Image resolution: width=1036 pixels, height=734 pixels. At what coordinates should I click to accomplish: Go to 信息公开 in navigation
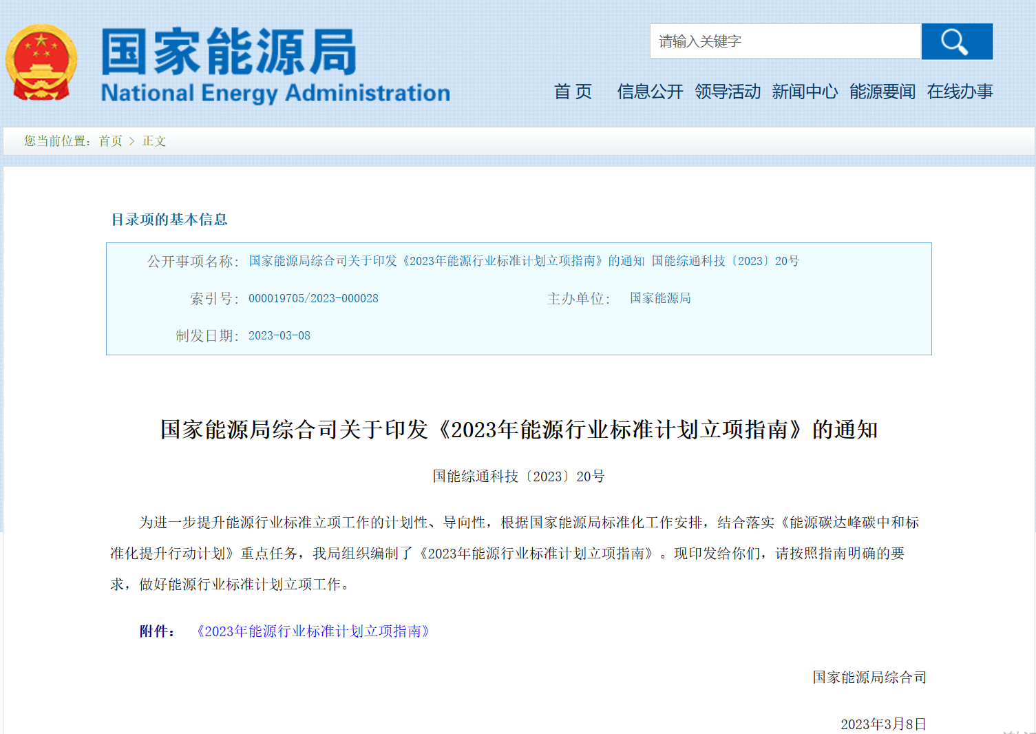[x=650, y=92]
